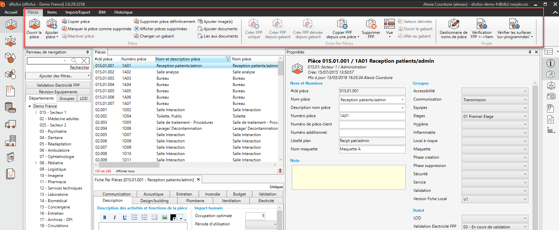Open the delivery truck module in left sidebar
Viewport: 559px width, 230px height.
(x=11, y=124)
